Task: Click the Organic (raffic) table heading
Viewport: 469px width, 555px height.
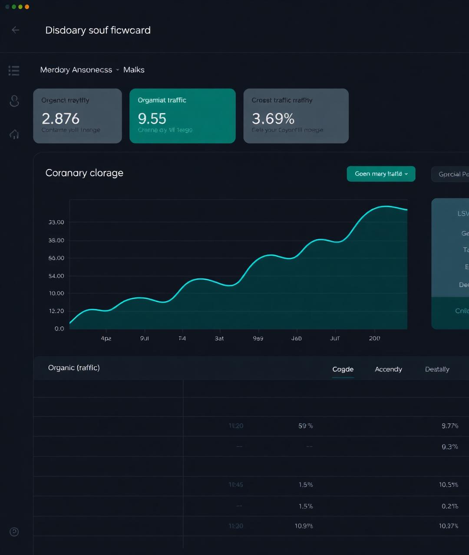Action: [x=74, y=368]
